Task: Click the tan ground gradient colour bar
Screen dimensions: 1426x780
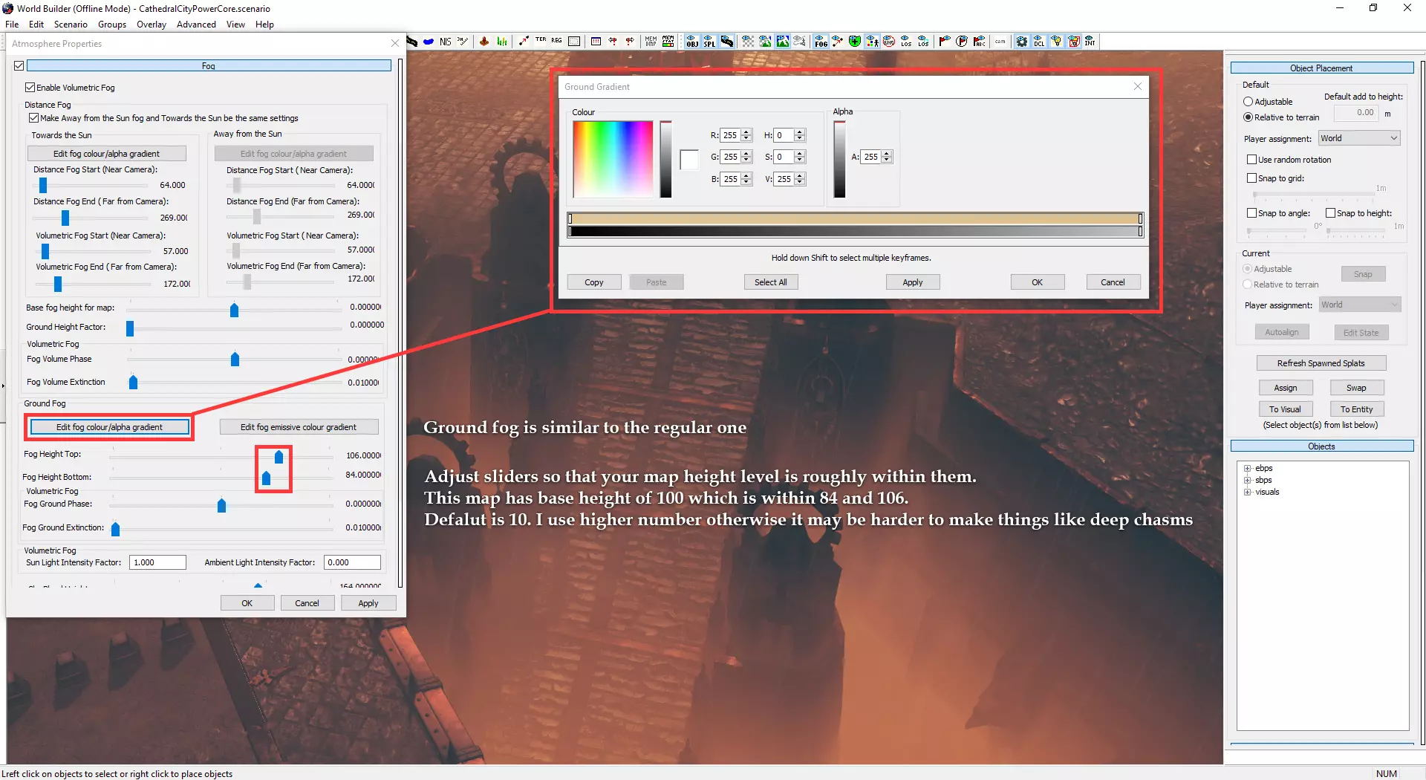Action: pos(855,218)
